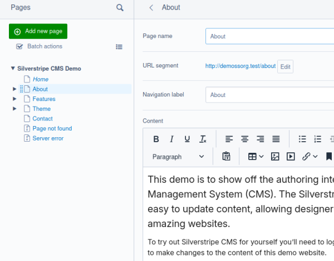The width and height of the screenshot is (334, 261).
Task: Collapse the Silverstripe CMS Demo root node
Action: pos(13,68)
